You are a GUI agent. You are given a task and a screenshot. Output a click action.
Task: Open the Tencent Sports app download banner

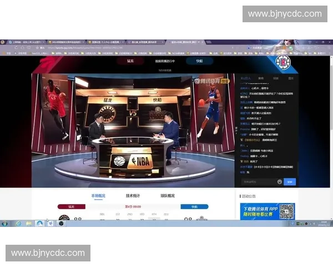[259, 211]
